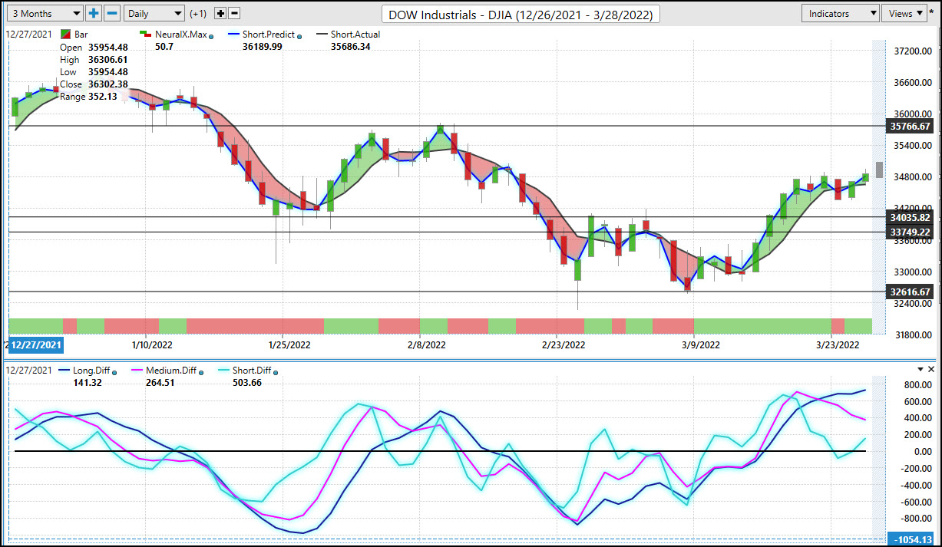
Task: Click the NeuralX.Max settings dot
Action: (x=211, y=36)
